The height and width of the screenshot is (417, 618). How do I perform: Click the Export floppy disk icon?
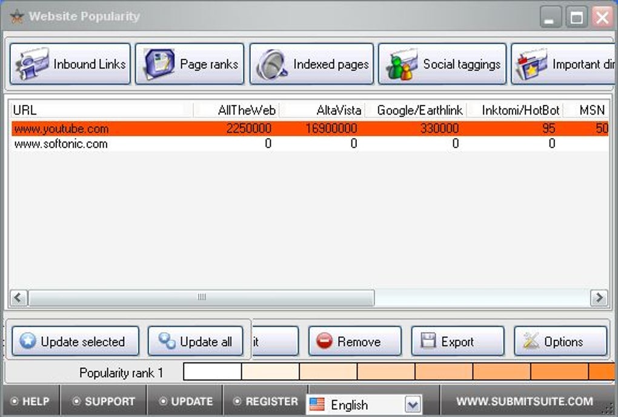point(428,341)
